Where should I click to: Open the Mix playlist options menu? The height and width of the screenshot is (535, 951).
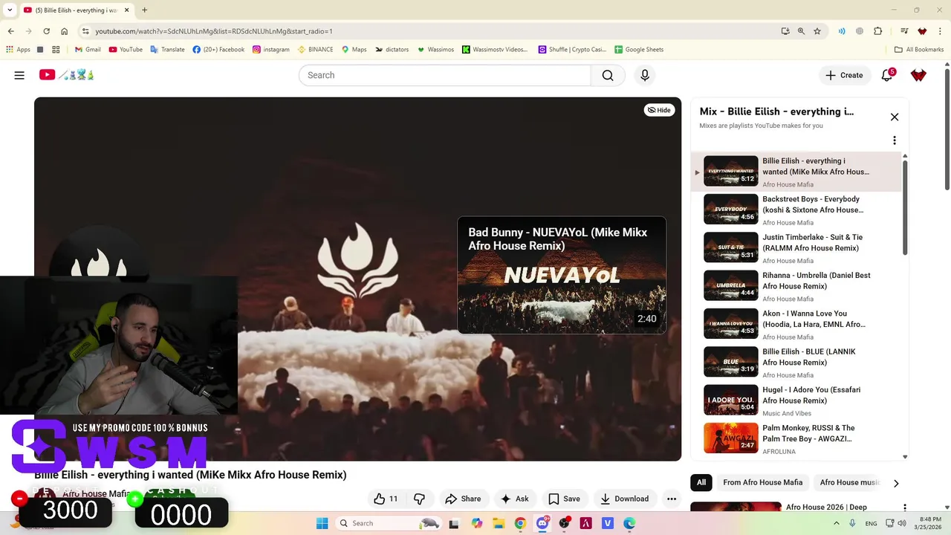pyautogui.click(x=895, y=140)
